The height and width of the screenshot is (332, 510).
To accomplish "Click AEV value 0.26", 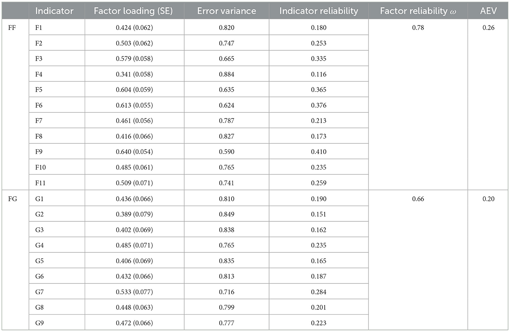I will click(x=488, y=28).
